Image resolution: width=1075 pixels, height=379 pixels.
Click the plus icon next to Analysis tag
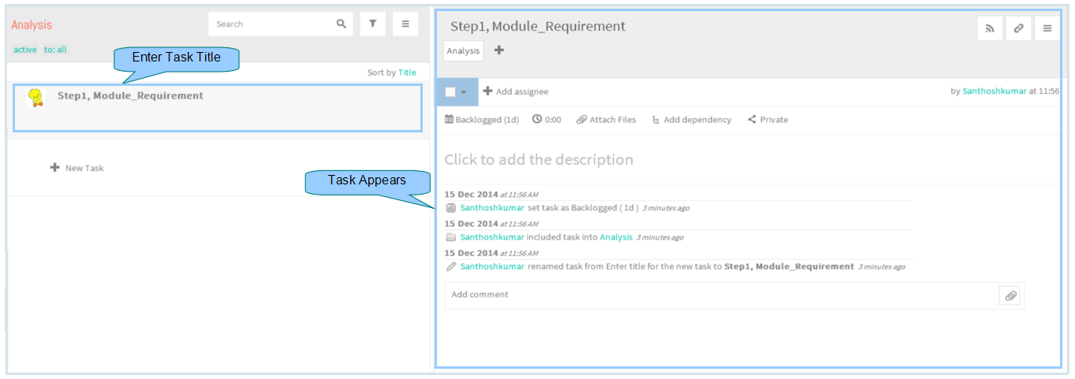(498, 50)
